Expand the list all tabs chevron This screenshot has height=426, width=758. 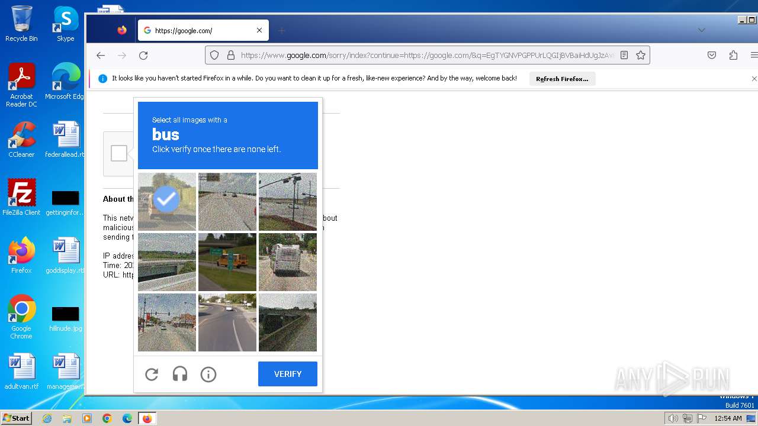[702, 30]
